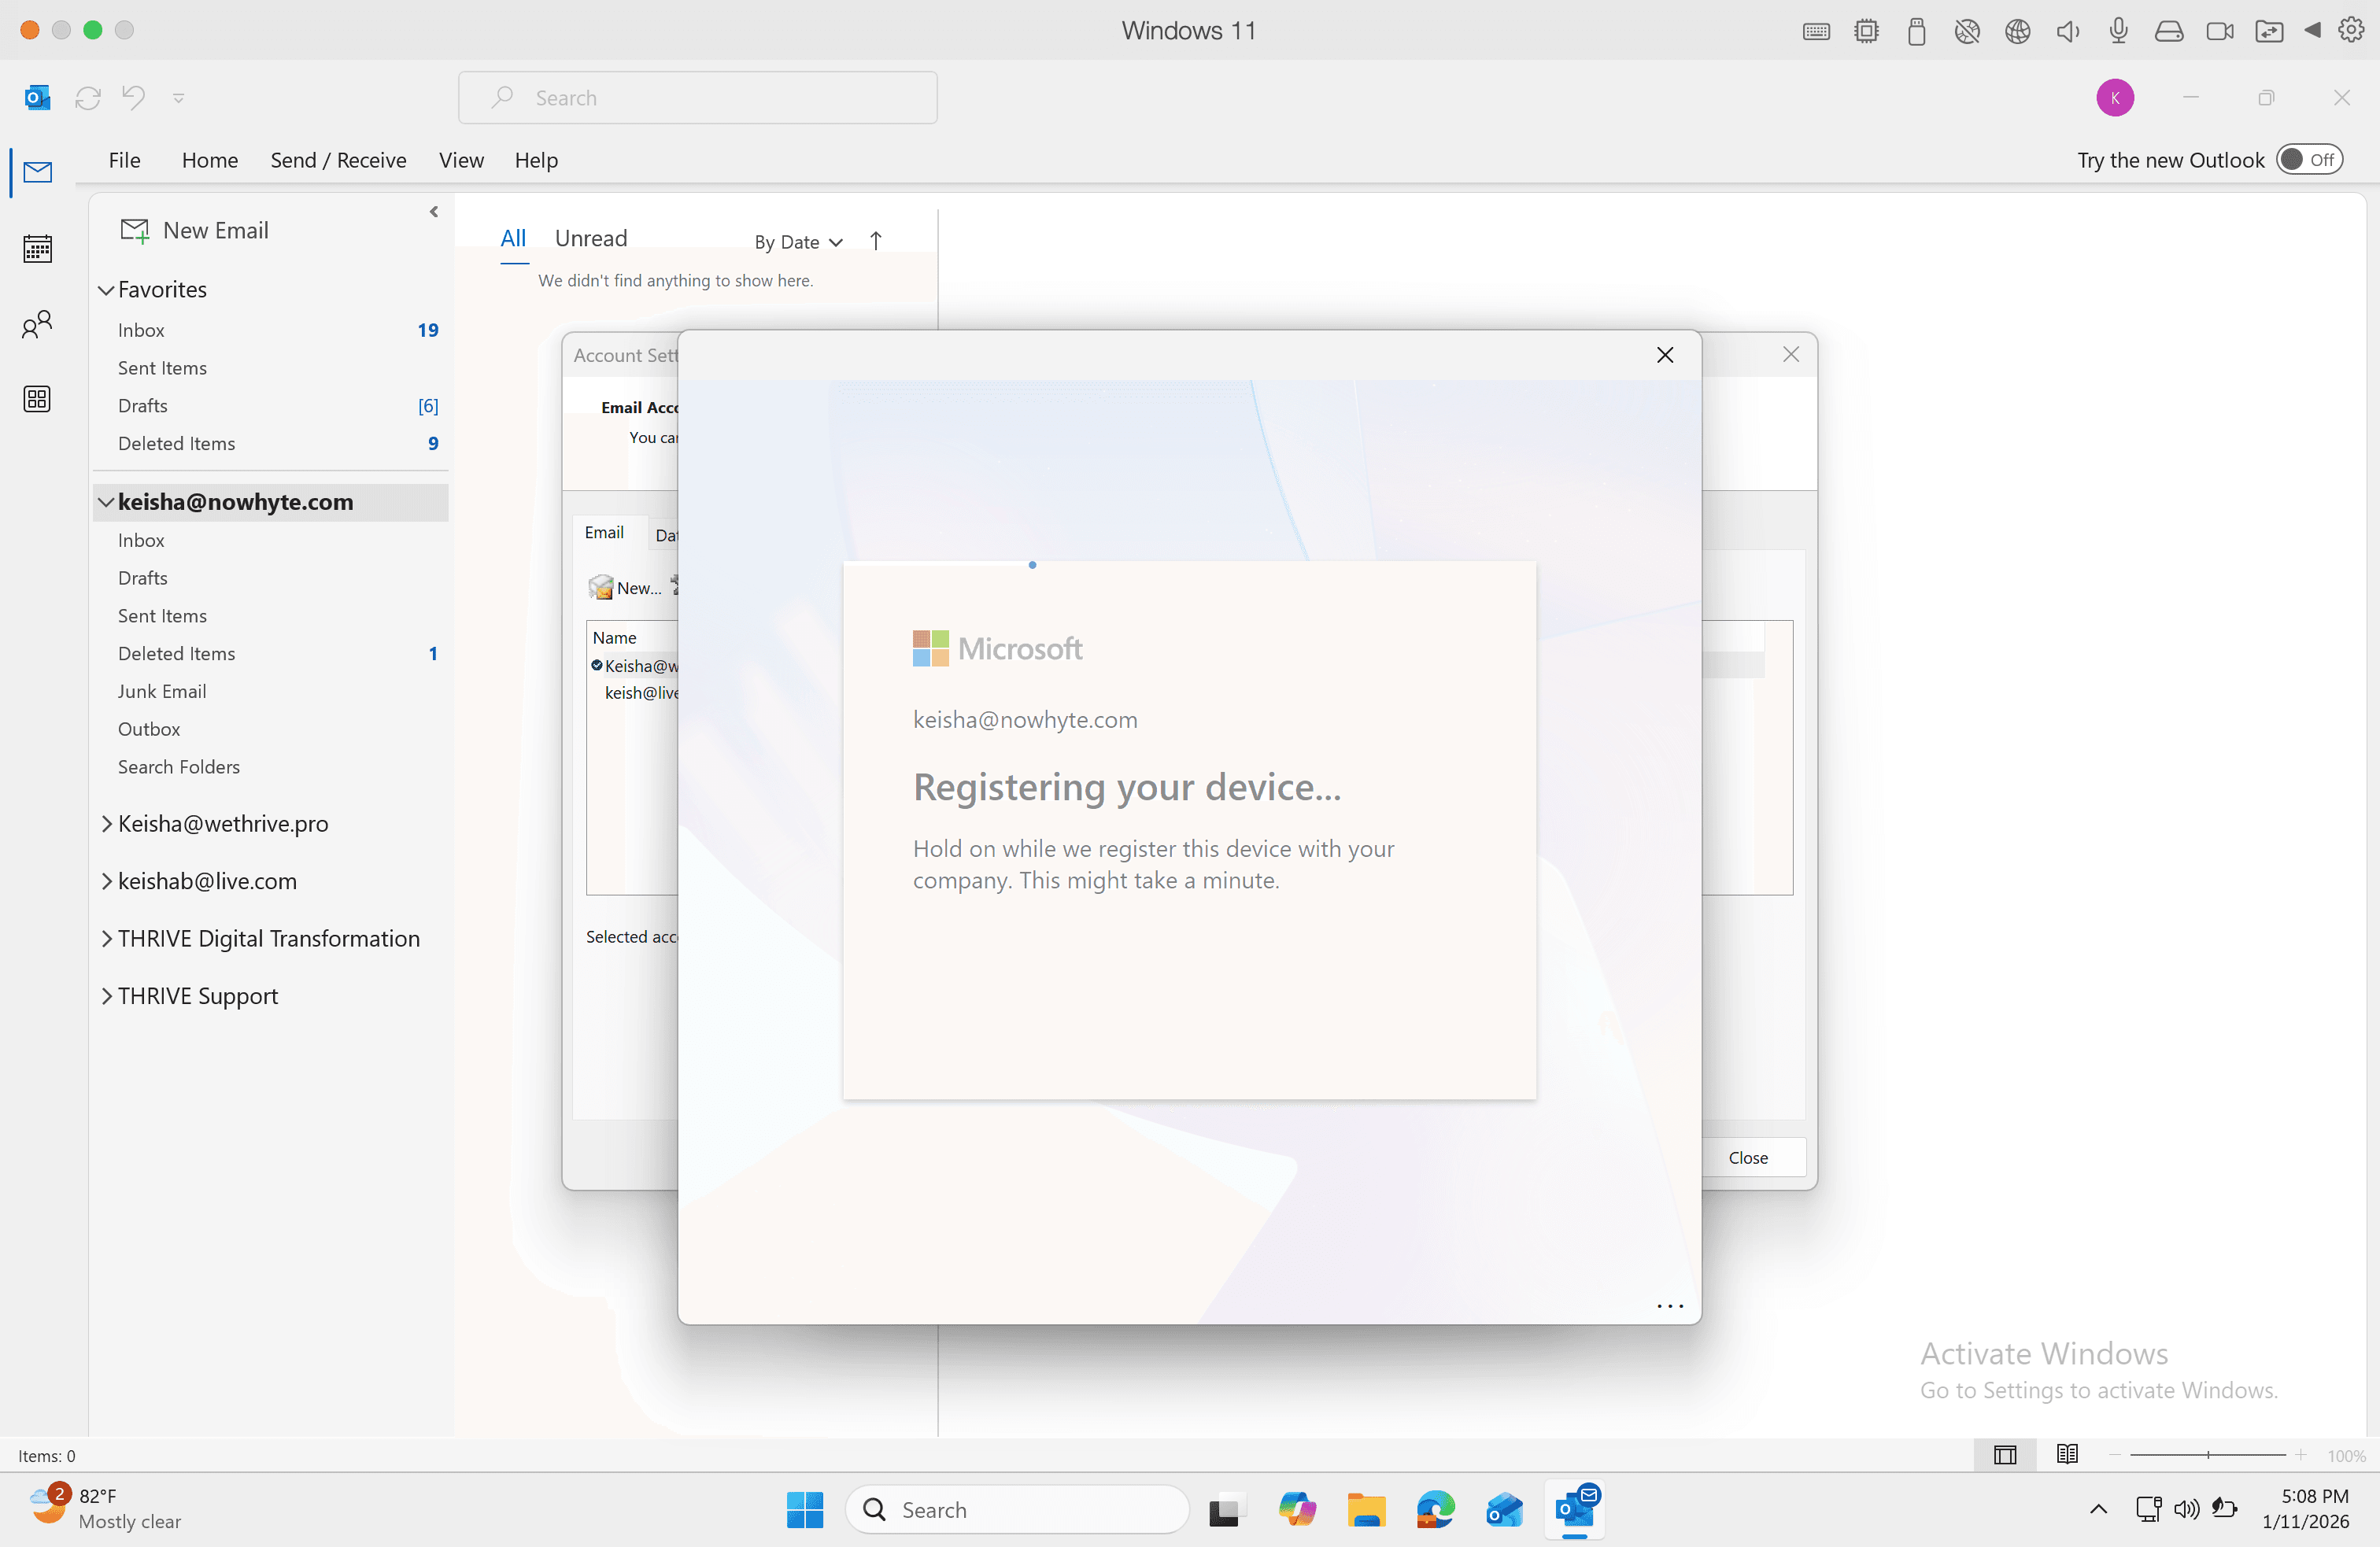The image size is (2380, 1547).
Task: Open the three-dots menu in the sign-in dialog
Action: pyautogui.click(x=1670, y=1306)
